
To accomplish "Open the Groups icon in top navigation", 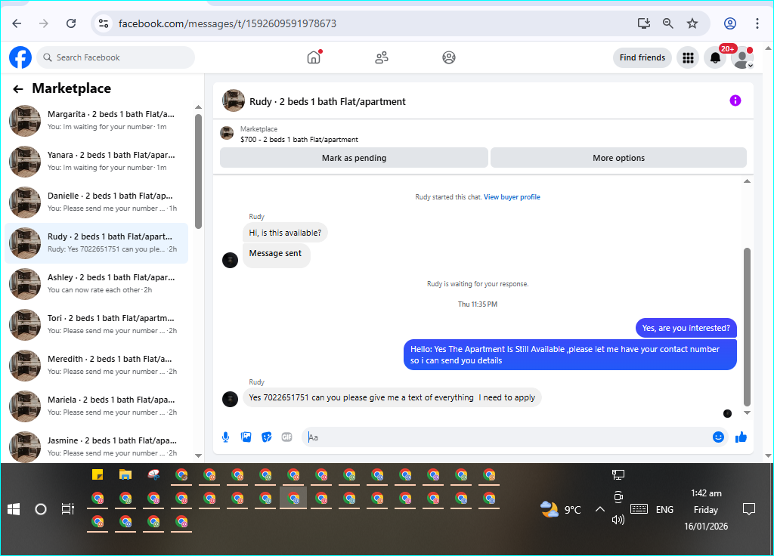I will click(449, 57).
